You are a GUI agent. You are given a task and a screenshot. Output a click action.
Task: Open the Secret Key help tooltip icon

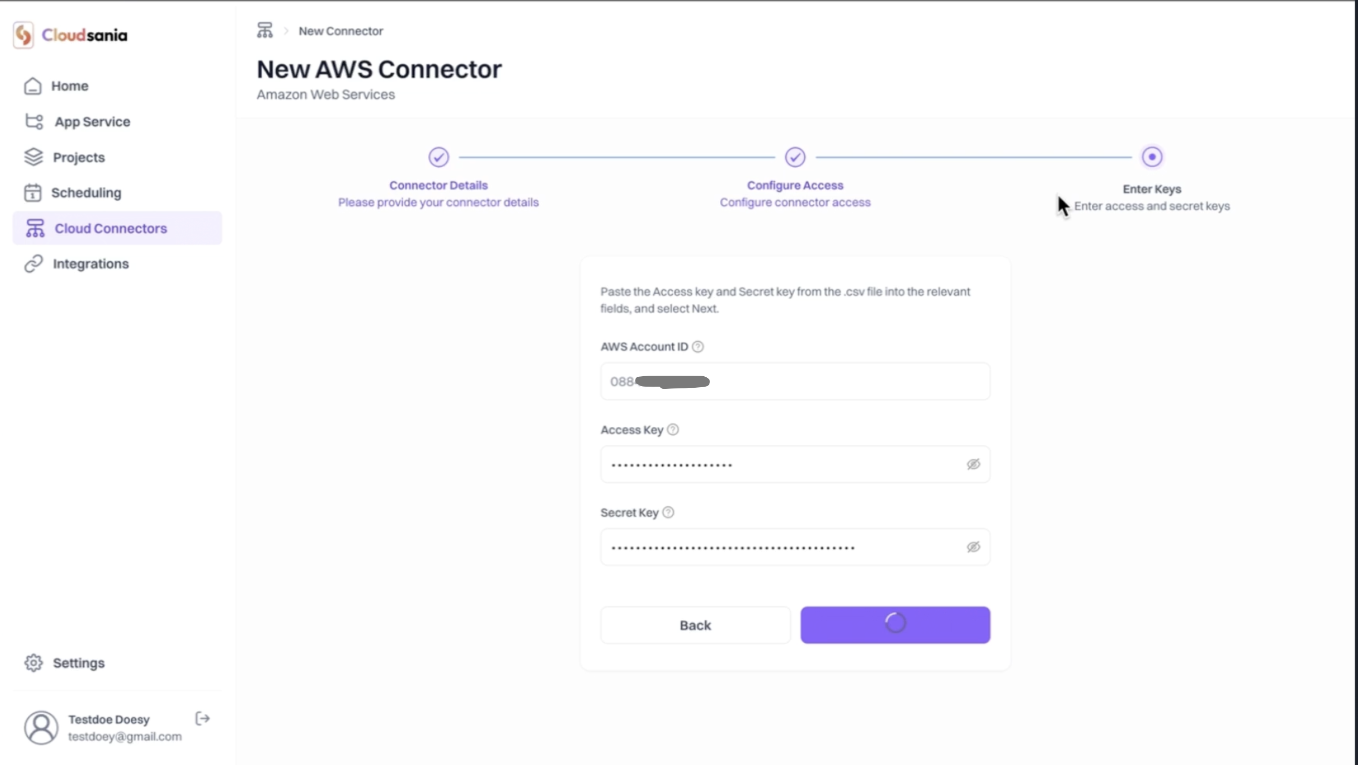pos(668,512)
